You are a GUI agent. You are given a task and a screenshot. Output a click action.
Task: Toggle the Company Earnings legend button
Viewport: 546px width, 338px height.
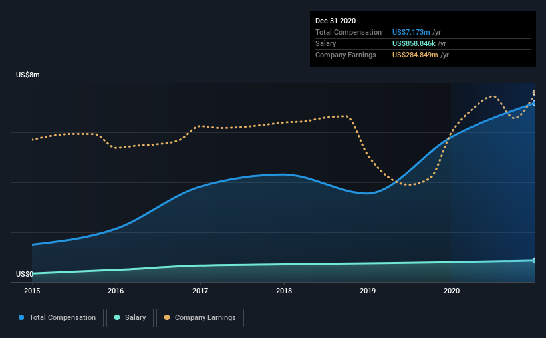[x=200, y=318]
